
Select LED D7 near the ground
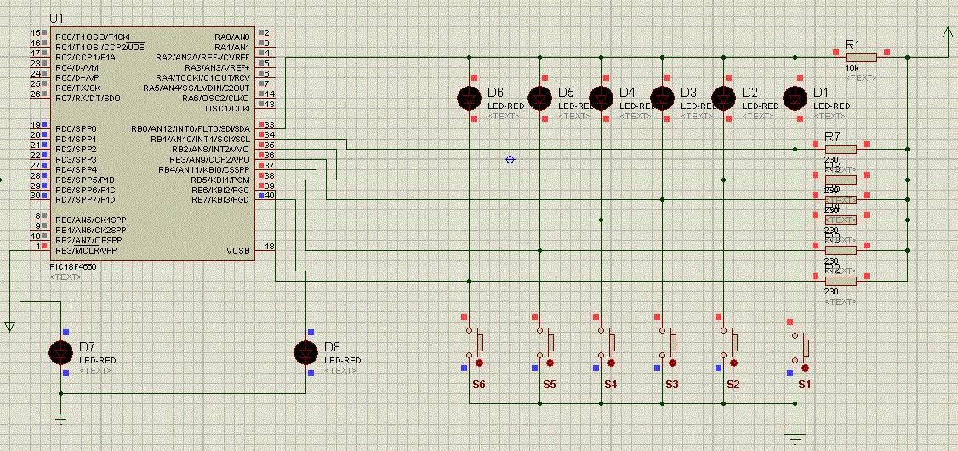coord(60,352)
